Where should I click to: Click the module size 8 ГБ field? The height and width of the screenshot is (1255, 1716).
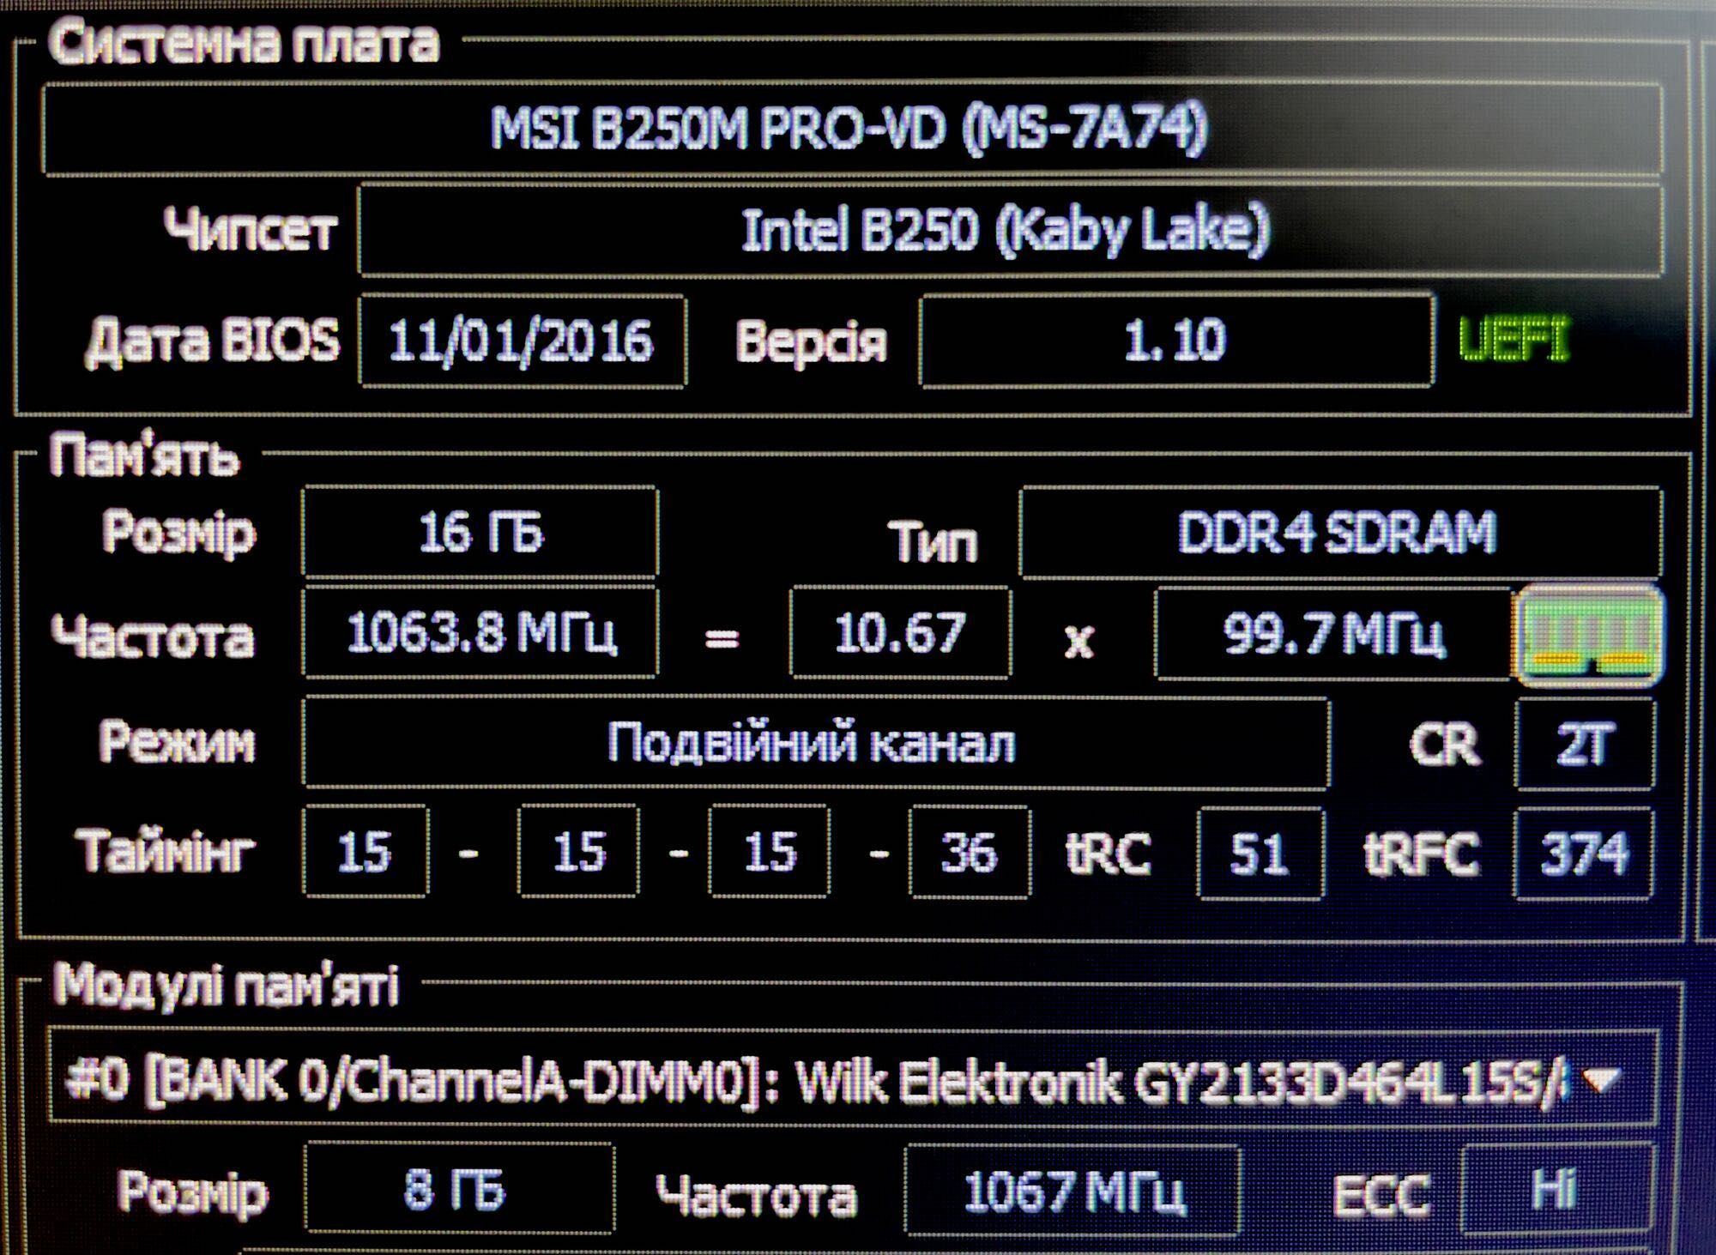[x=459, y=1189]
